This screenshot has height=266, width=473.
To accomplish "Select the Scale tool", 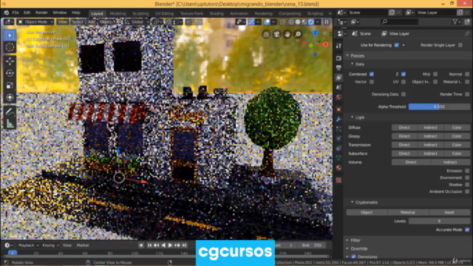I will [x=10, y=86].
